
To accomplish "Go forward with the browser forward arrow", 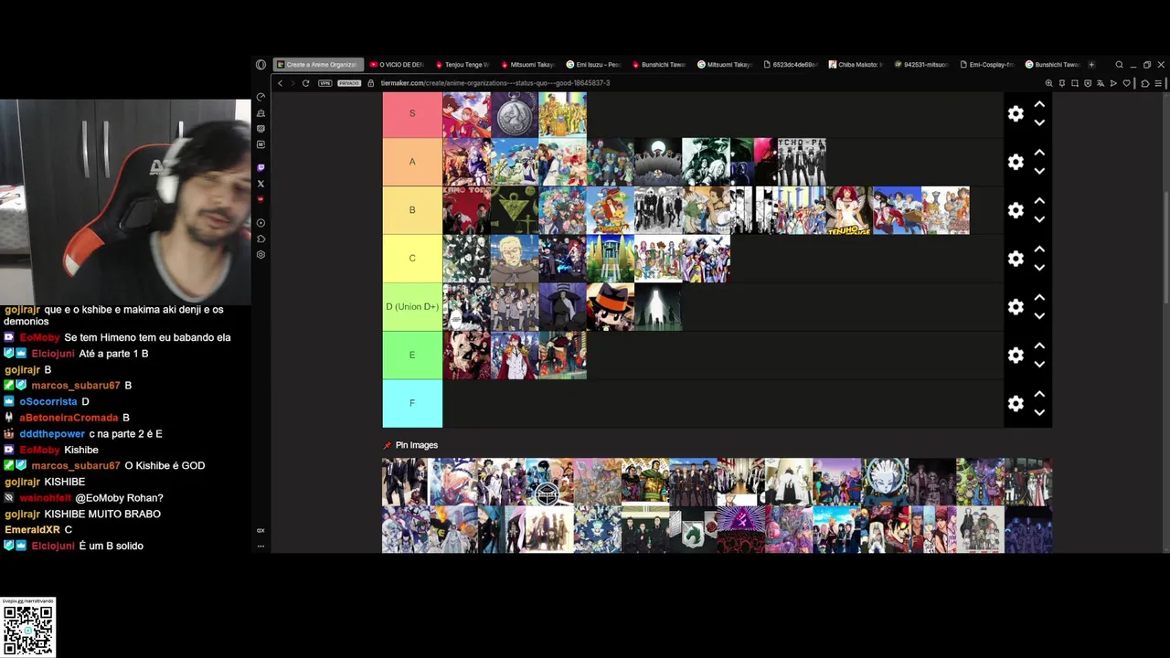I will 292,83.
